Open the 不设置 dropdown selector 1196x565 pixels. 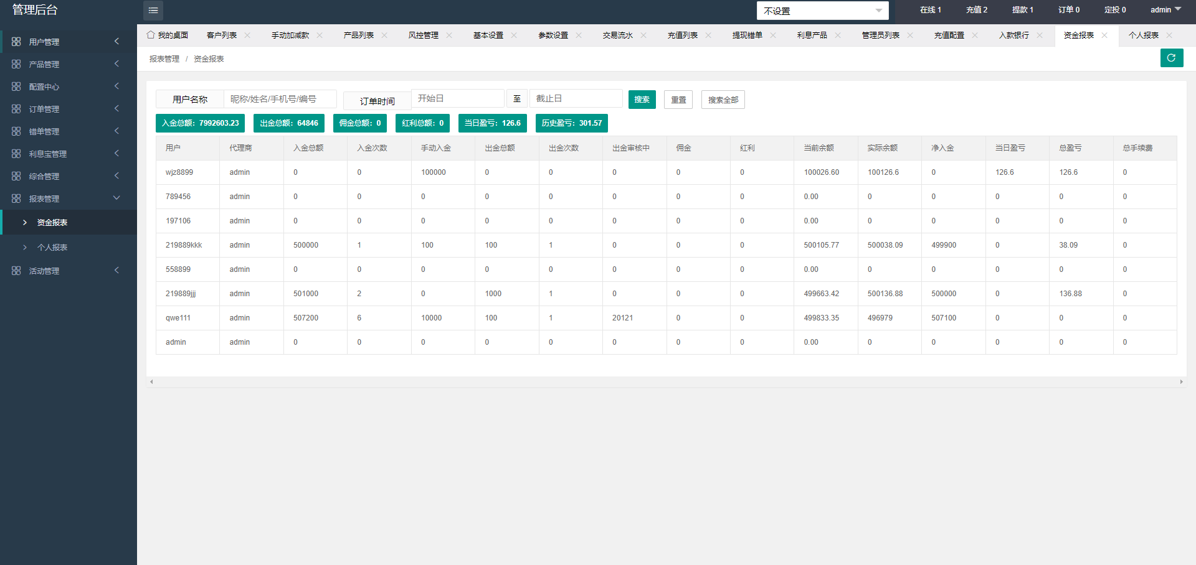822,11
